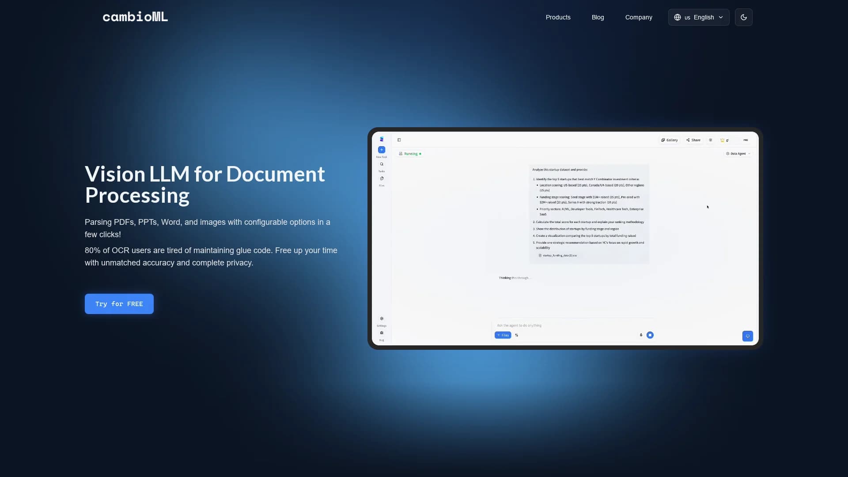Expand the Data Agent dropdown
The width and height of the screenshot is (848, 477).
point(738,154)
